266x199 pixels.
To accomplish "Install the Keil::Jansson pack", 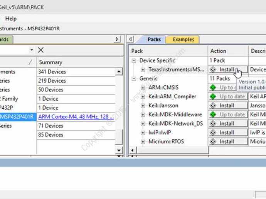I will click(x=228, y=106).
